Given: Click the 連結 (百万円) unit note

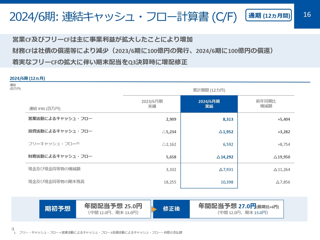Looking at the screenshot, I should coord(15,87).
